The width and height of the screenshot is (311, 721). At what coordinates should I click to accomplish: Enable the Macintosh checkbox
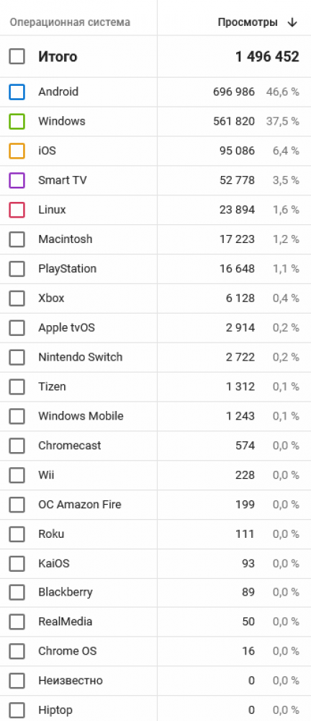point(17,239)
